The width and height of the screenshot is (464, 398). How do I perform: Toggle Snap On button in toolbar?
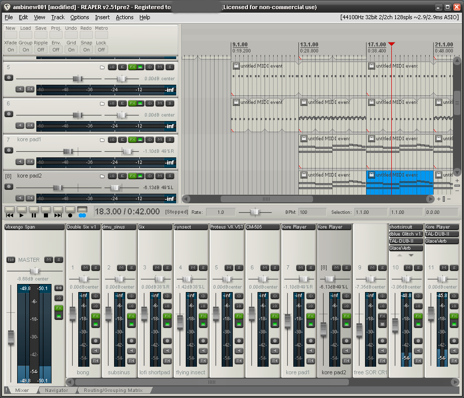(86, 49)
